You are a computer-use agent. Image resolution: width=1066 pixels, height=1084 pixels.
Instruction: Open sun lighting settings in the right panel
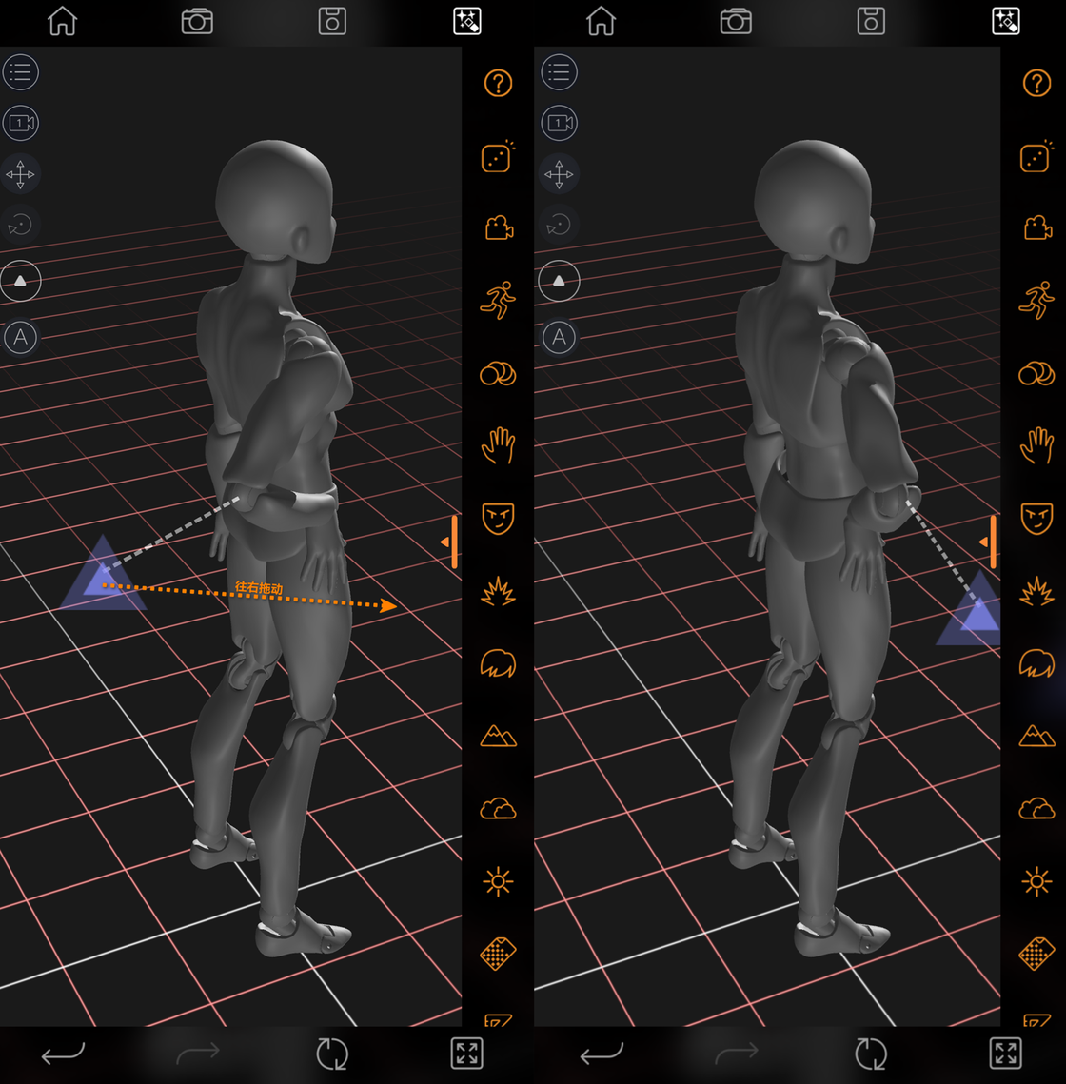(x=1036, y=881)
